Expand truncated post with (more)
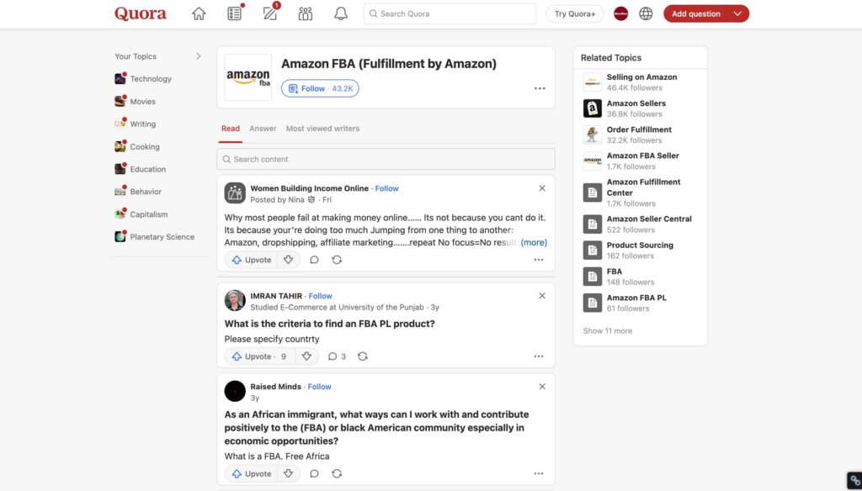862x491 pixels. [534, 242]
